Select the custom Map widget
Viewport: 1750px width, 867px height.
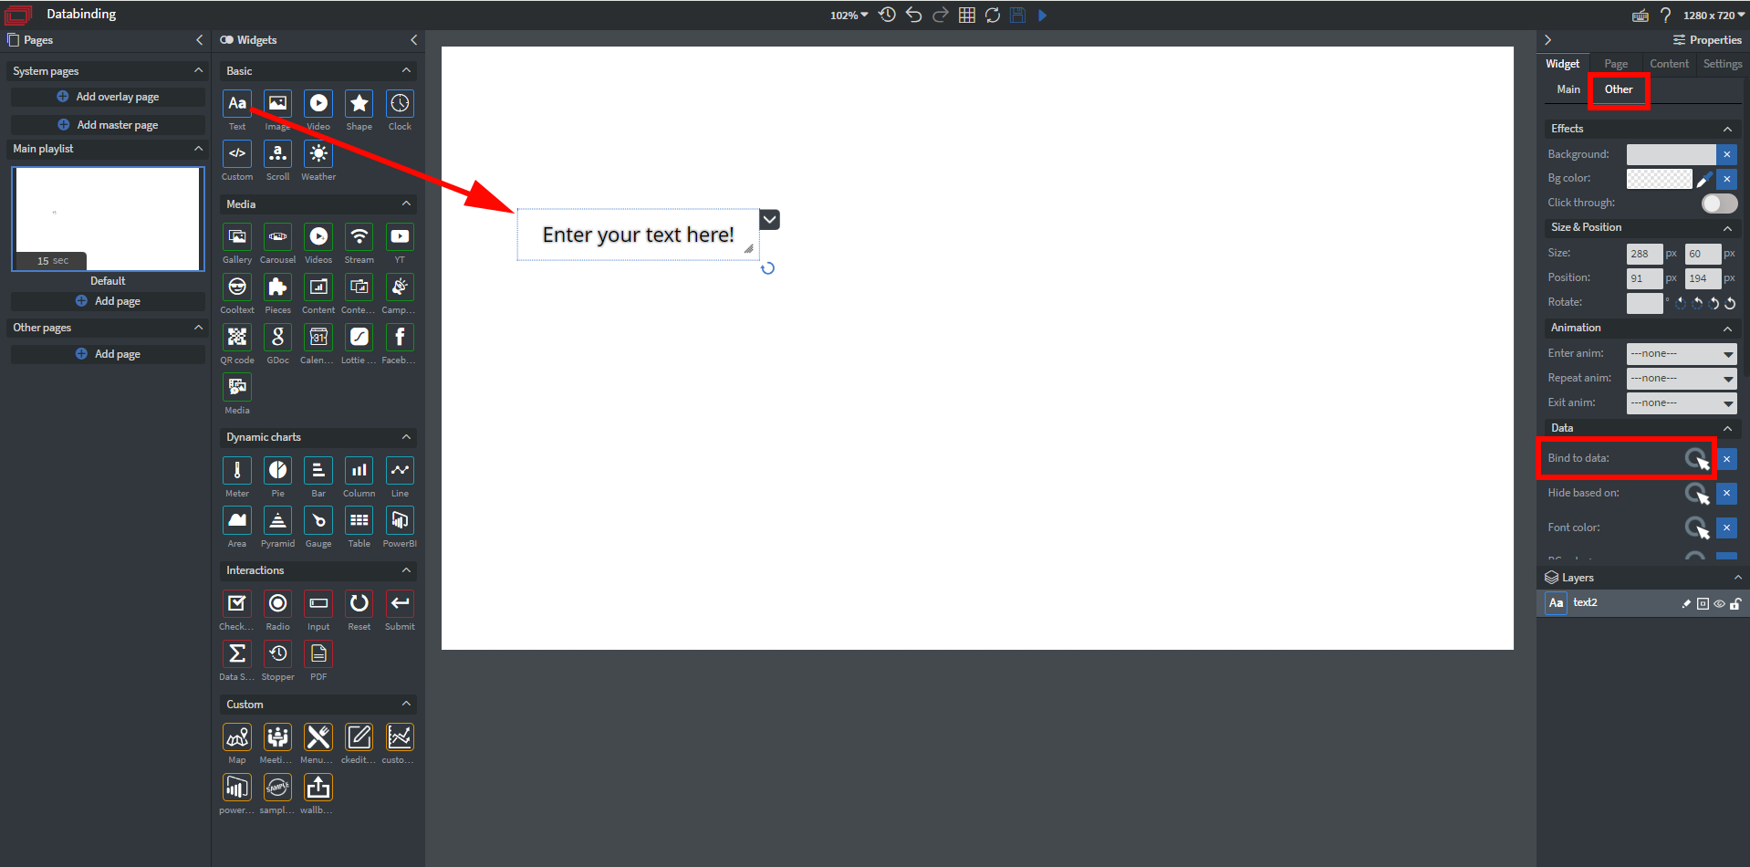237,736
